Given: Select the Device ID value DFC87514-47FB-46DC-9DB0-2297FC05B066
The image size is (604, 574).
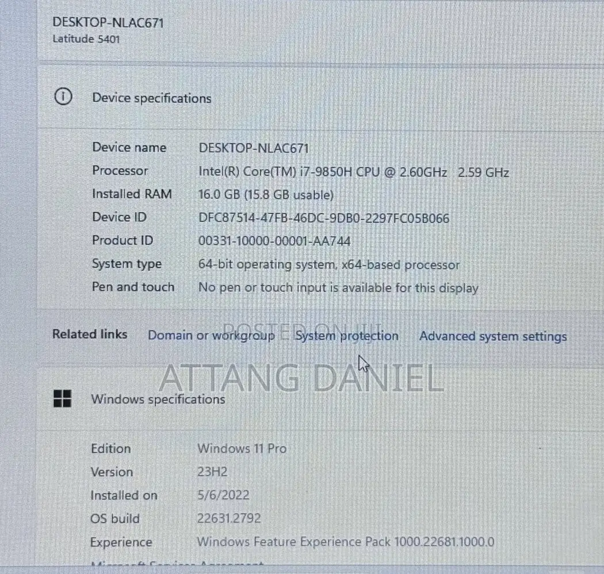Looking at the screenshot, I should click(x=324, y=218).
